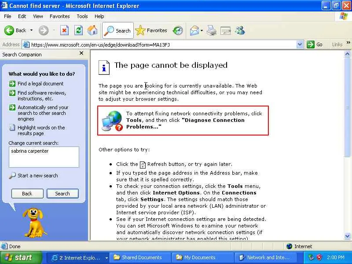
Task: Open the View menu
Action: click(x=38, y=16)
